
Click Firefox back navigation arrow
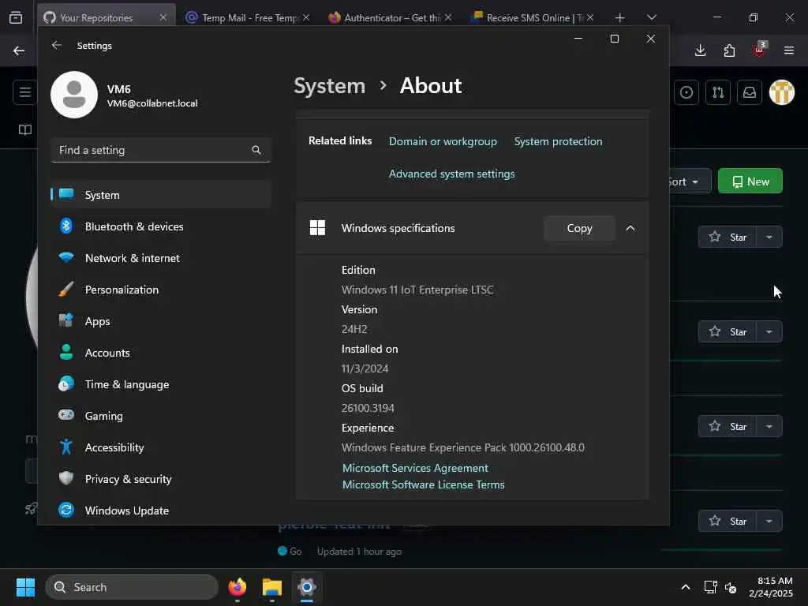tap(19, 50)
